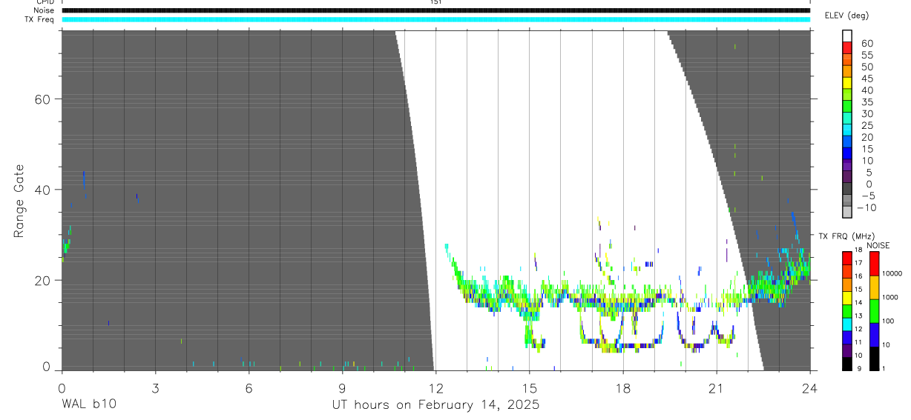Select dark gray ELEV swatch between 0 and -5

tap(846, 190)
